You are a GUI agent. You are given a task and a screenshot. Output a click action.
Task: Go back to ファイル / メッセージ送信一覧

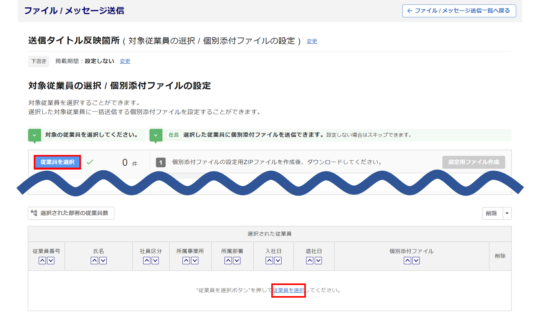tap(459, 11)
